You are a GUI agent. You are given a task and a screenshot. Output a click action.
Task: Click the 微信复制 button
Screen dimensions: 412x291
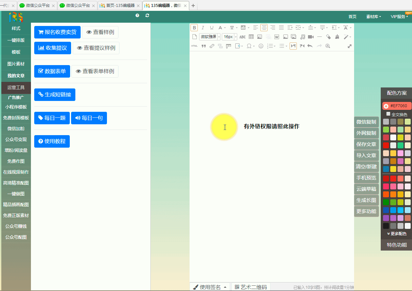click(366, 122)
